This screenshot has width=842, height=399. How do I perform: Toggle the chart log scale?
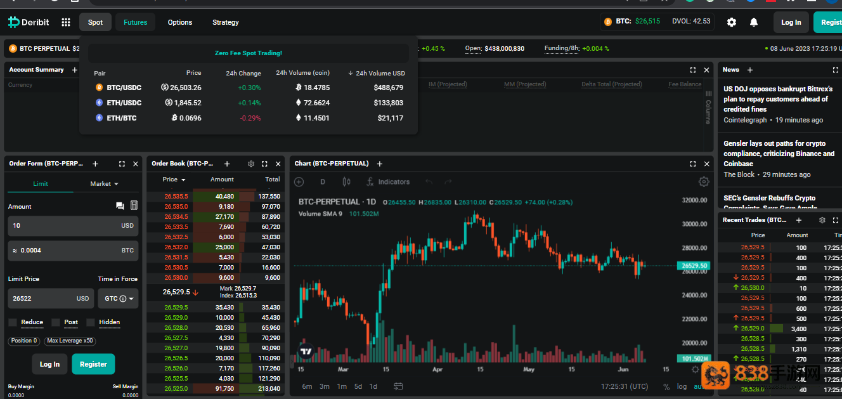pyautogui.click(x=682, y=386)
